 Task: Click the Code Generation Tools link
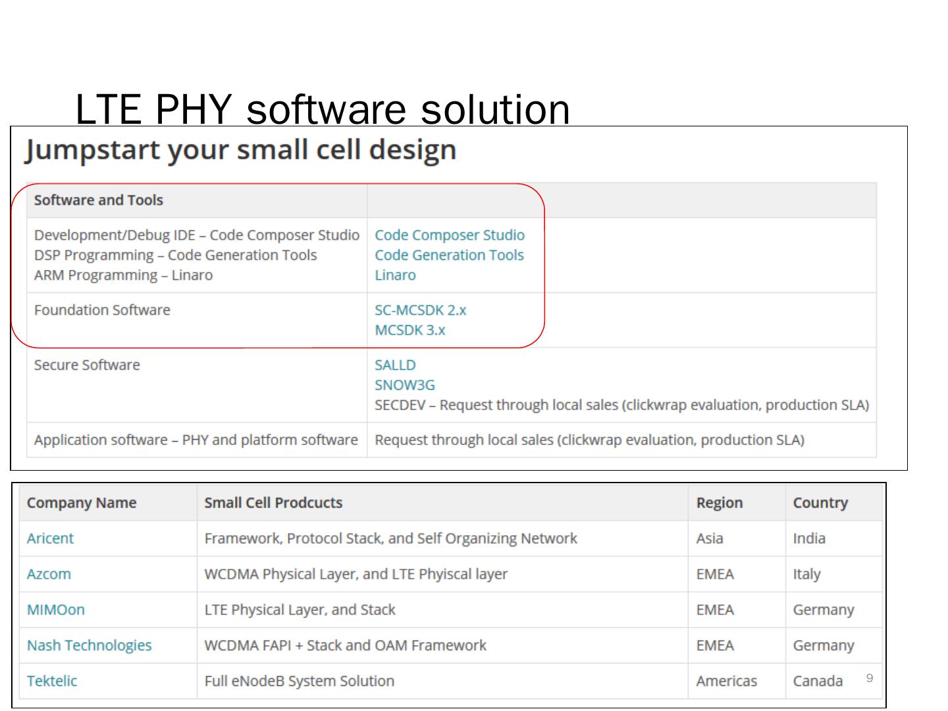point(449,255)
